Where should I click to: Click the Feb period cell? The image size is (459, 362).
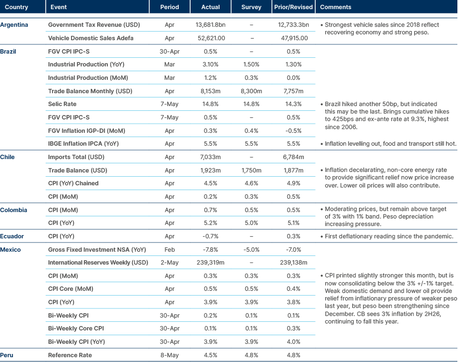click(x=170, y=250)
